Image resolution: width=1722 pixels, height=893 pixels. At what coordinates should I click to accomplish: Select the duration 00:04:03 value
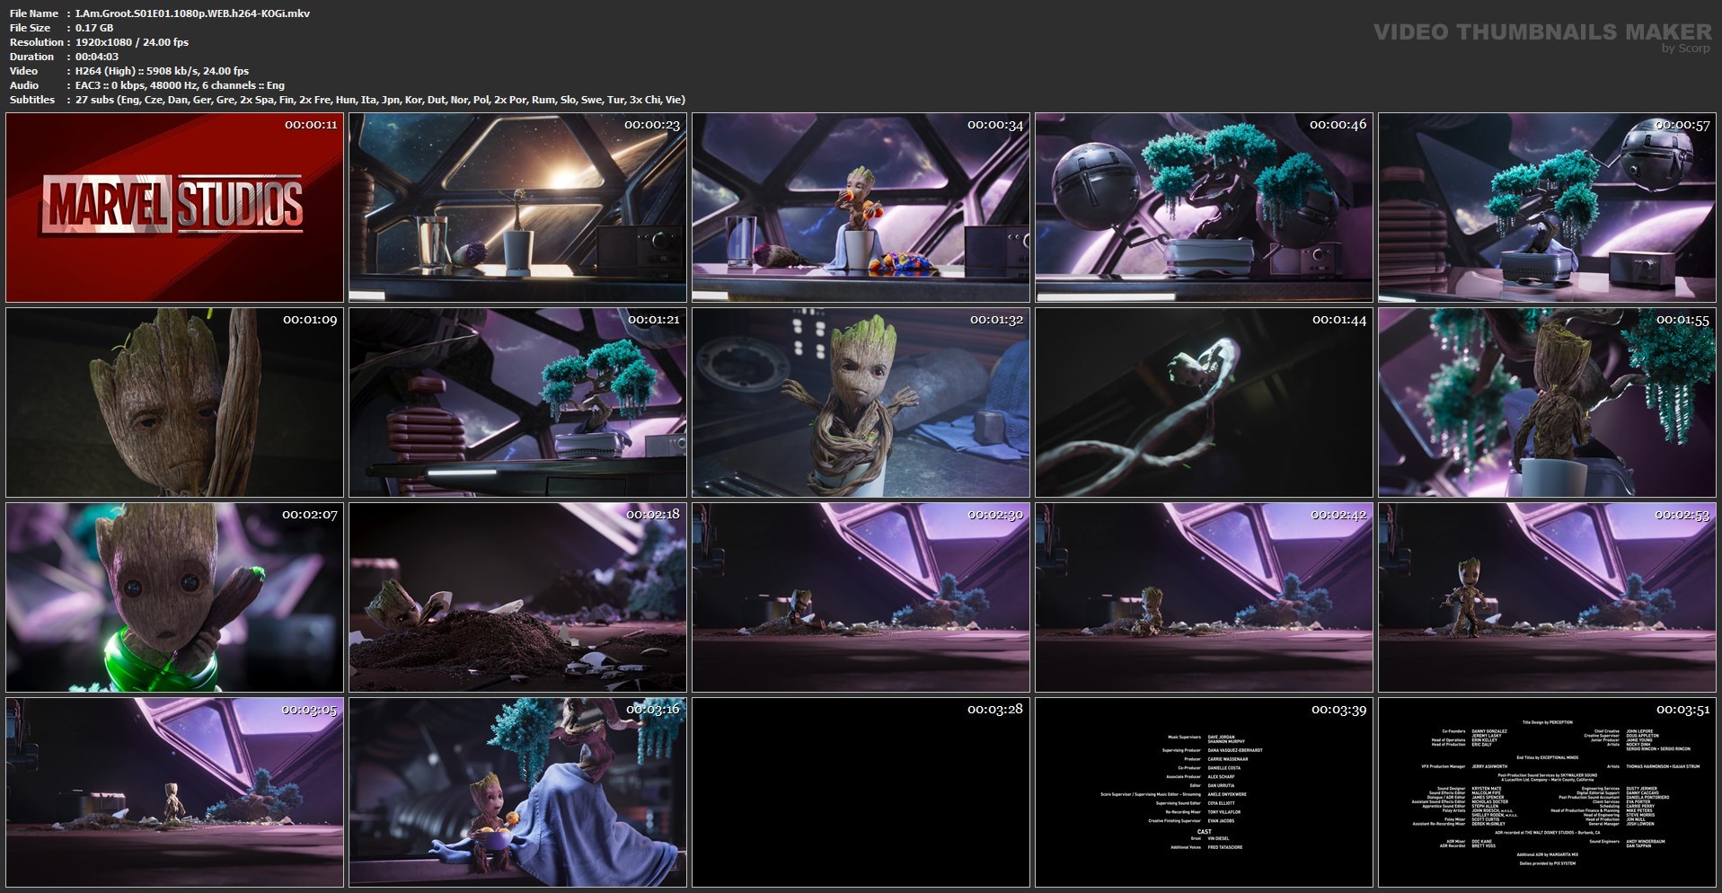coord(97,57)
